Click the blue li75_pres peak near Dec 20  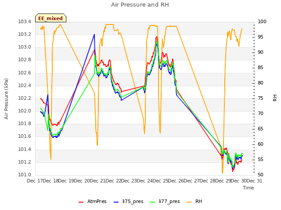[x=94, y=35]
